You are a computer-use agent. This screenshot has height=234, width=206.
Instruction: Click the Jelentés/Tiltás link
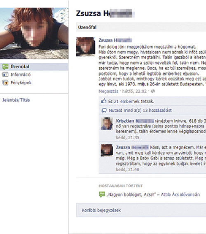pyautogui.click(x=16, y=100)
